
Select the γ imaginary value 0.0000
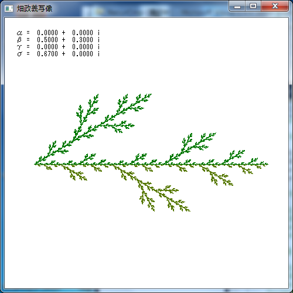83,47
